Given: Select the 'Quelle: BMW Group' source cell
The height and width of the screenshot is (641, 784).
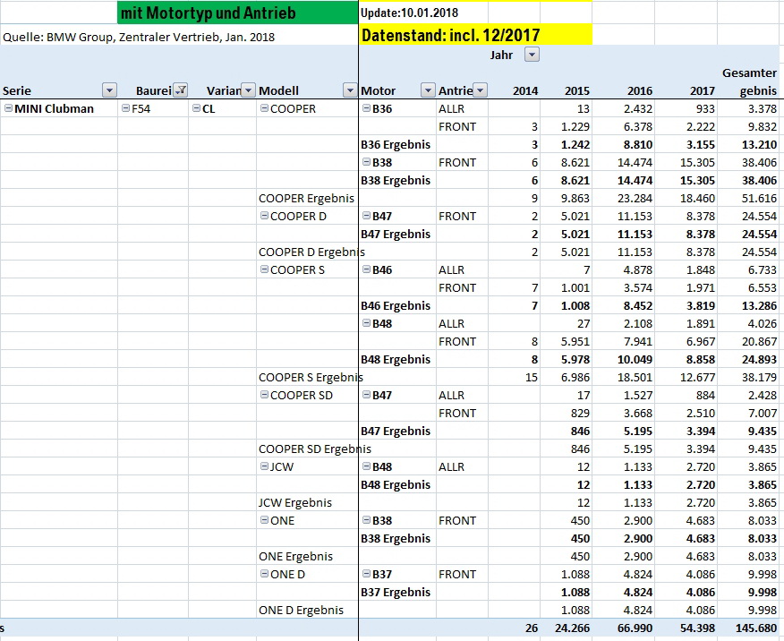Looking at the screenshot, I should (x=139, y=37).
